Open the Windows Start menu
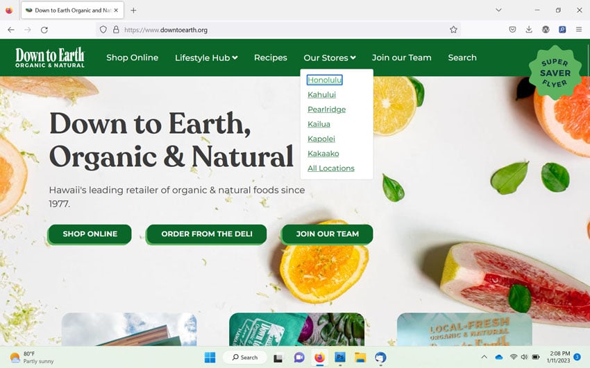Screen dimensions: 590x368 tap(210, 357)
